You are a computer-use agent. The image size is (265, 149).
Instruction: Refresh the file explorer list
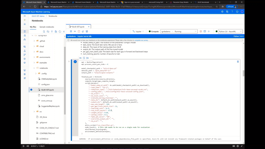[60, 32]
